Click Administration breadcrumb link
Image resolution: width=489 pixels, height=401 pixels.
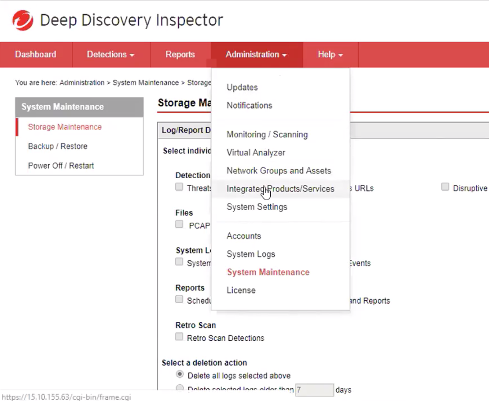pyautogui.click(x=82, y=83)
